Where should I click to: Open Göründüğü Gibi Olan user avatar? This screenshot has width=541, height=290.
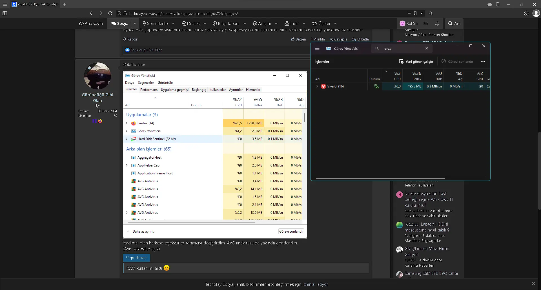tap(97, 76)
